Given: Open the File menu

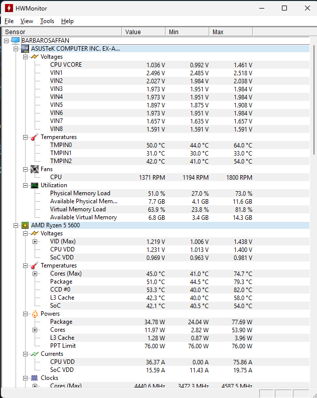Looking at the screenshot, I should [x=9, y=21].
